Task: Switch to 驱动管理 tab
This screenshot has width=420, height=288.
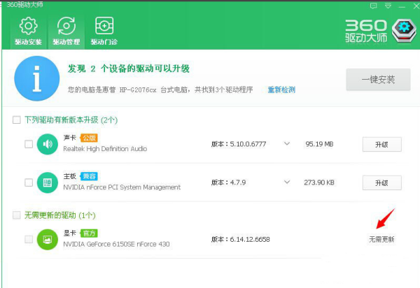Action: 66,31
